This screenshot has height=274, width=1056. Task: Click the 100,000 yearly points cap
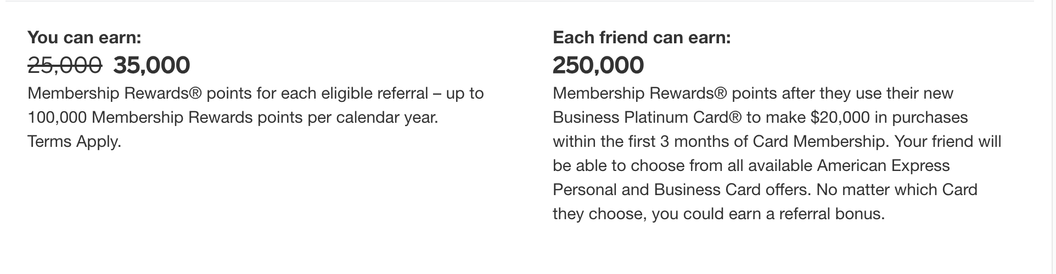(x=58, y=118)
